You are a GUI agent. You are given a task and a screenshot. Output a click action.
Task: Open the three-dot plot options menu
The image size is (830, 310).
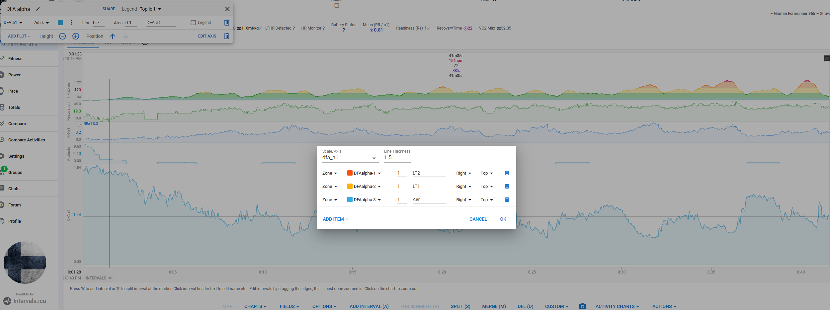[71, 23]
